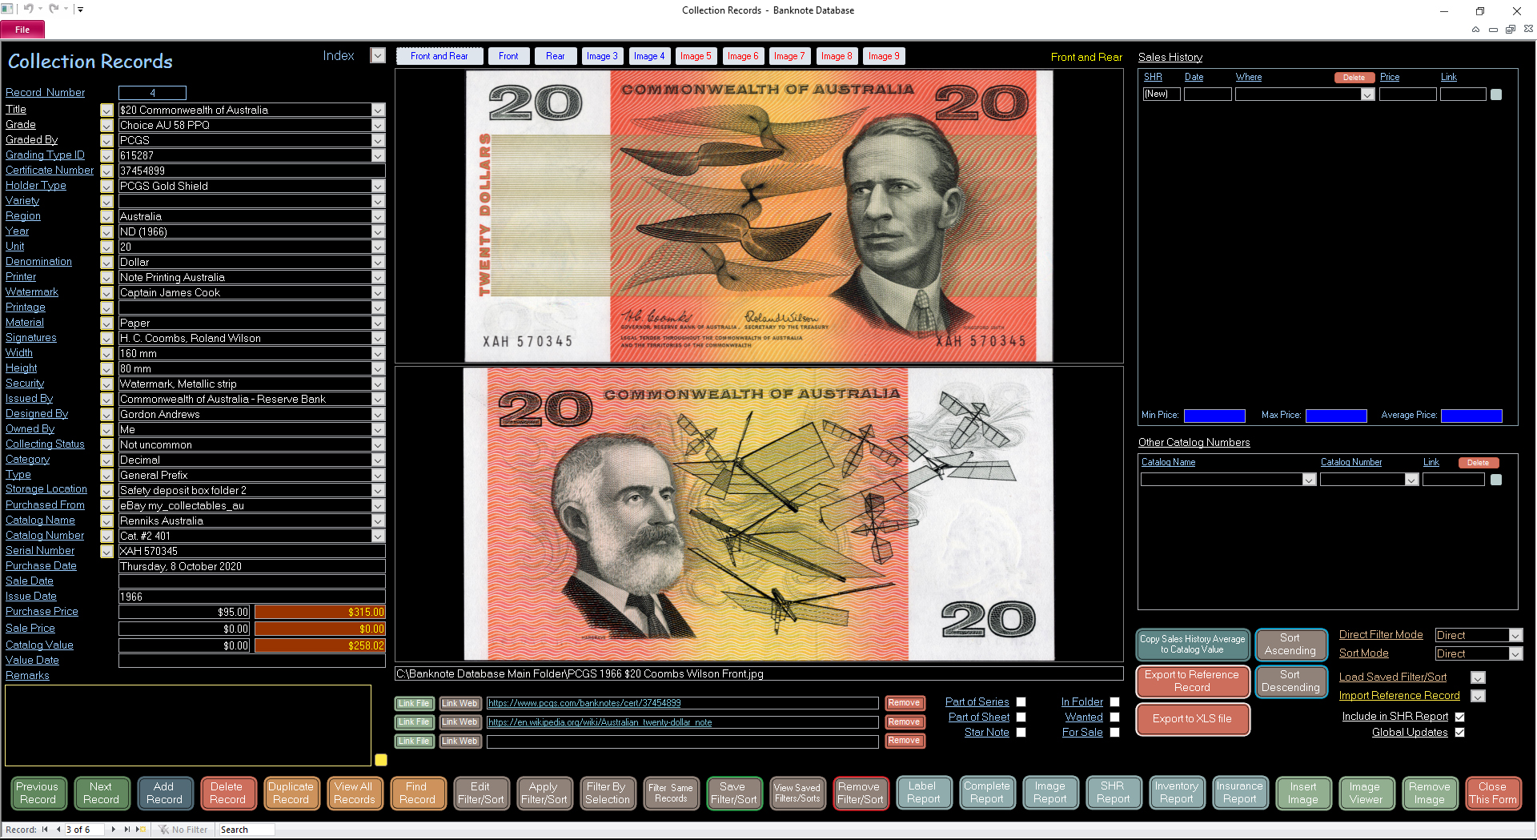Expand the Year dropdown showing ND (1966)

coord(378,231)
